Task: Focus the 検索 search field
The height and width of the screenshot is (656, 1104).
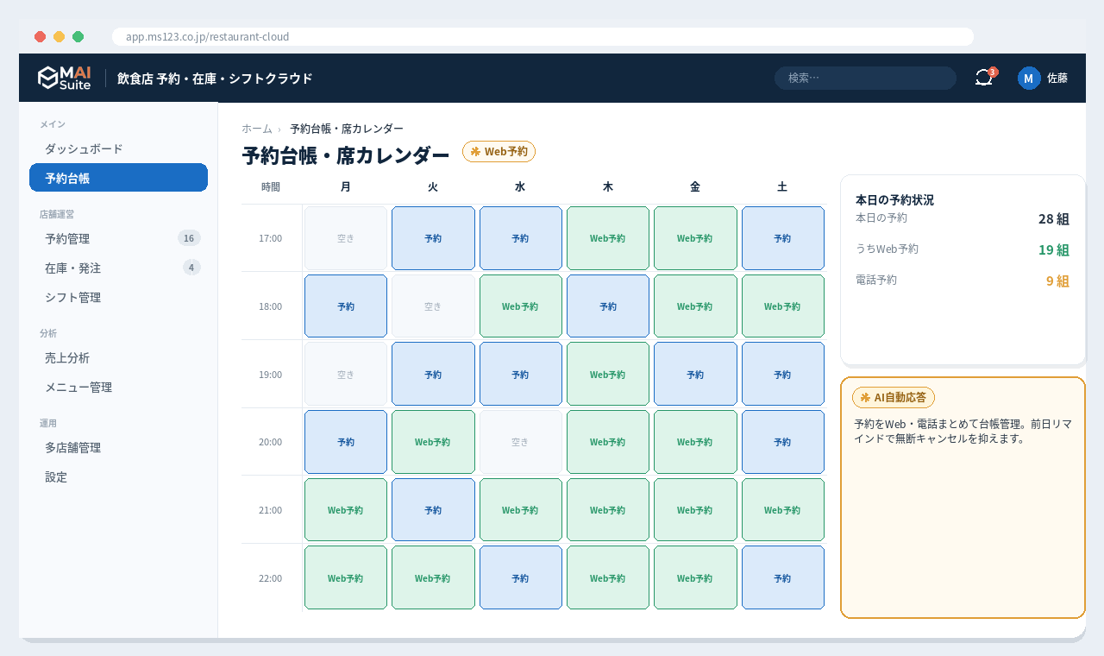Action: pos(865,78)
